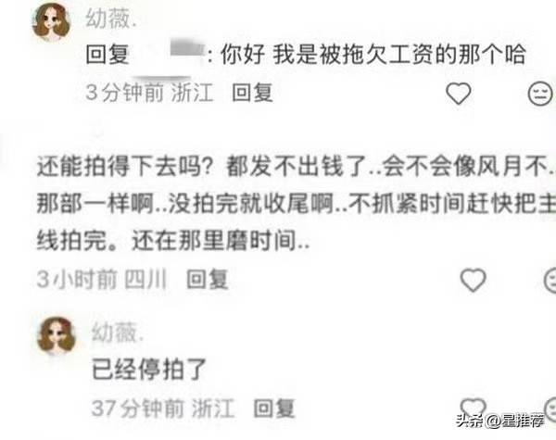Tap the long comment starting with 还能拍得下去吗
Image resolution: width=556 pixels, height=440 pixels.
(x=297, y=204)
